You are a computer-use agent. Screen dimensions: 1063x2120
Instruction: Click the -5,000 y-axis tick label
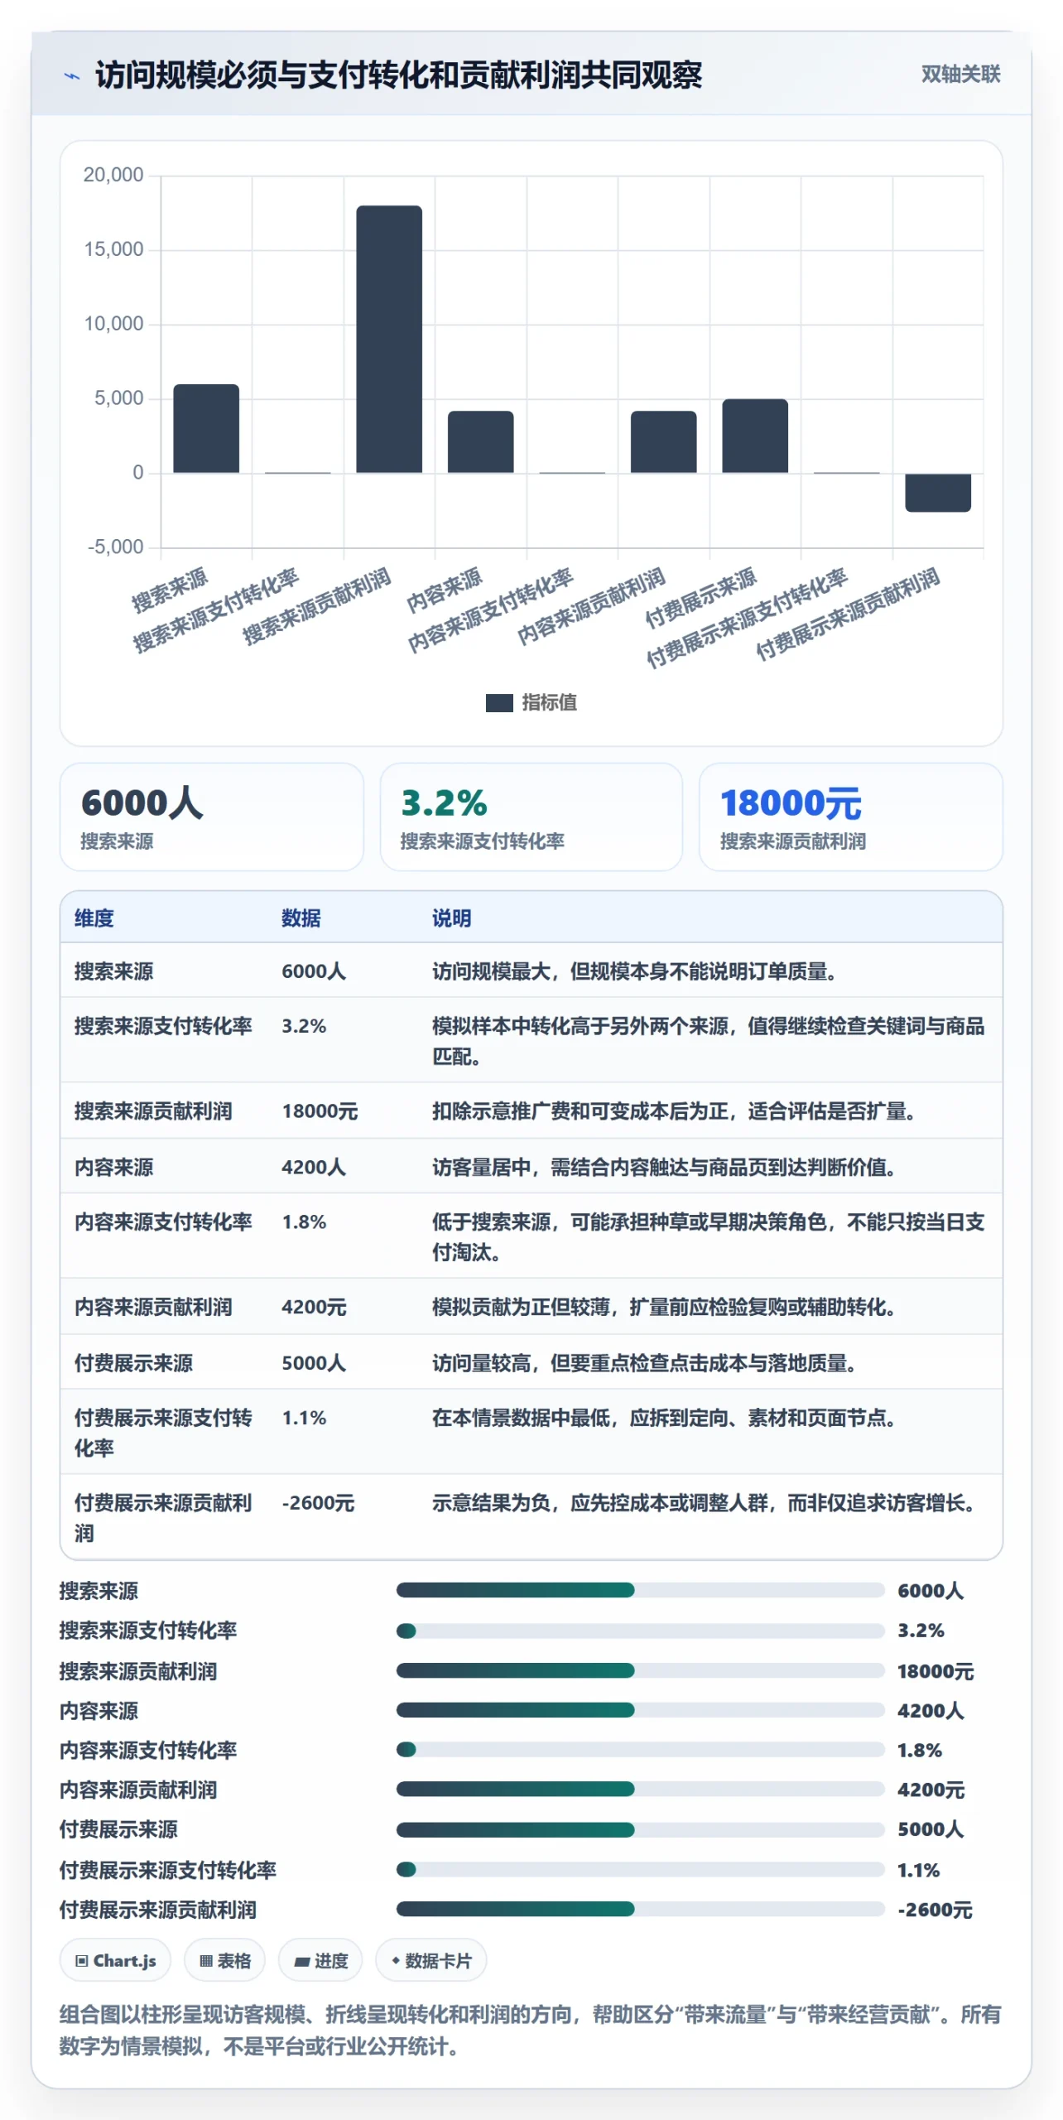coord(116,547)
